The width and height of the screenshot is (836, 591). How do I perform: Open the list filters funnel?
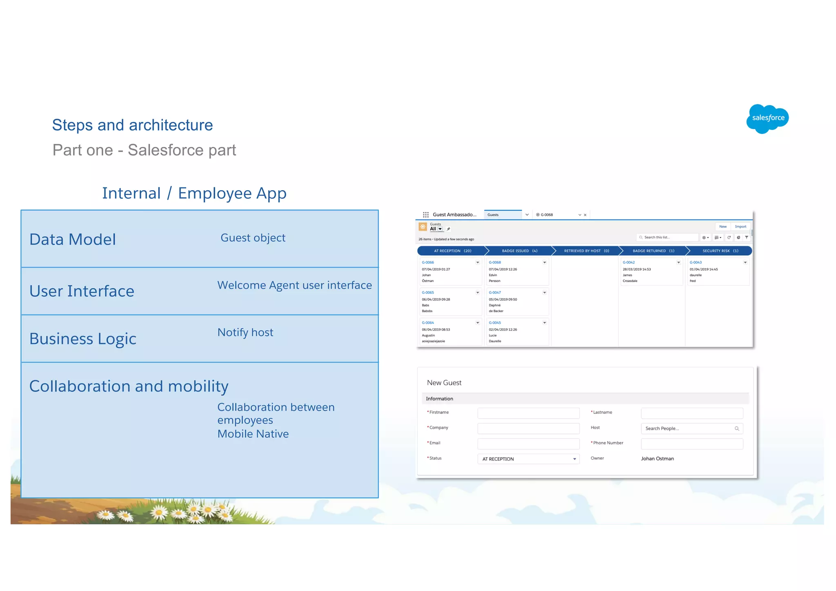point(747,238)
